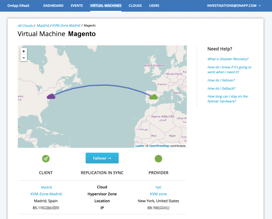Switch to the DASHBOARD tab
272x219 pixels.
click(x=53, y=5)
